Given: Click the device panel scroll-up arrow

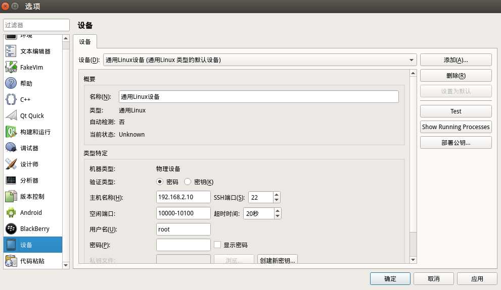Looking at the screenshot, I should click(x=413, y=73).
